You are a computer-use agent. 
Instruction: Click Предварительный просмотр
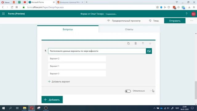pyautogui.click(x=124, y=21)
